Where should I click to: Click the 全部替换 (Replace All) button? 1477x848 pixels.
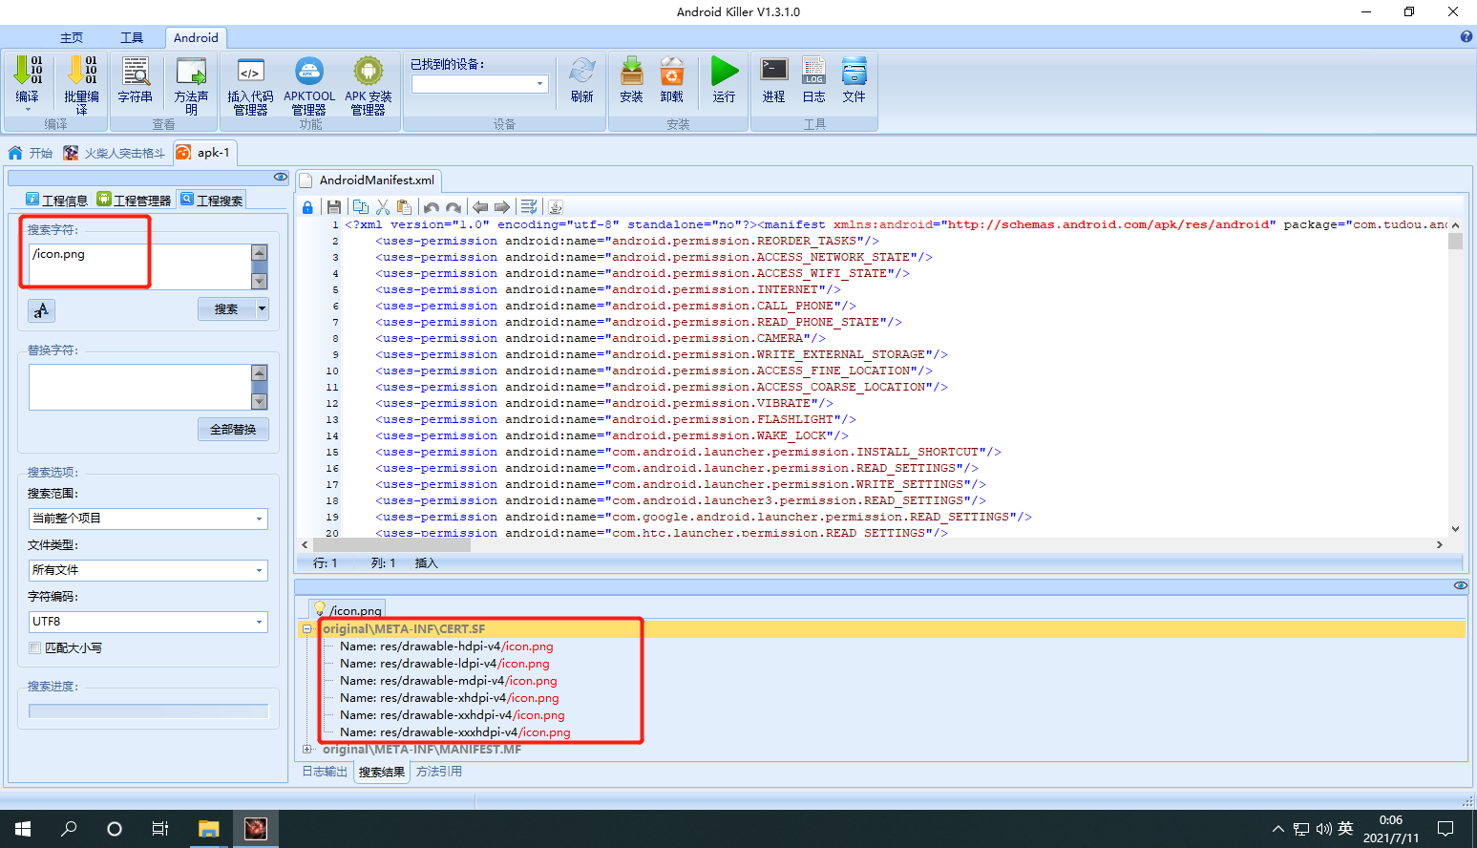[233, 430]
